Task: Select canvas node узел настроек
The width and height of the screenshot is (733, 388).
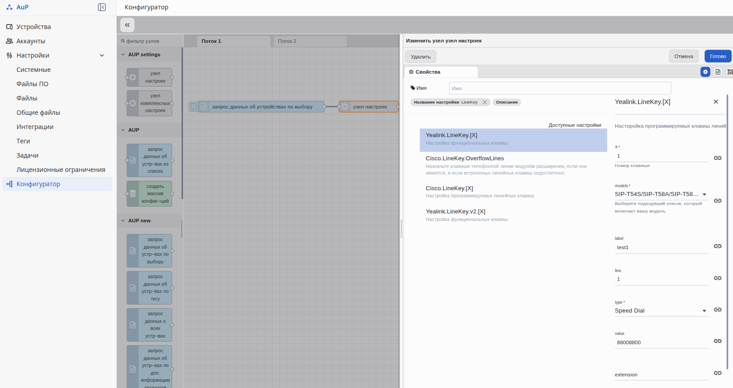Action: (x=369, y=107)
